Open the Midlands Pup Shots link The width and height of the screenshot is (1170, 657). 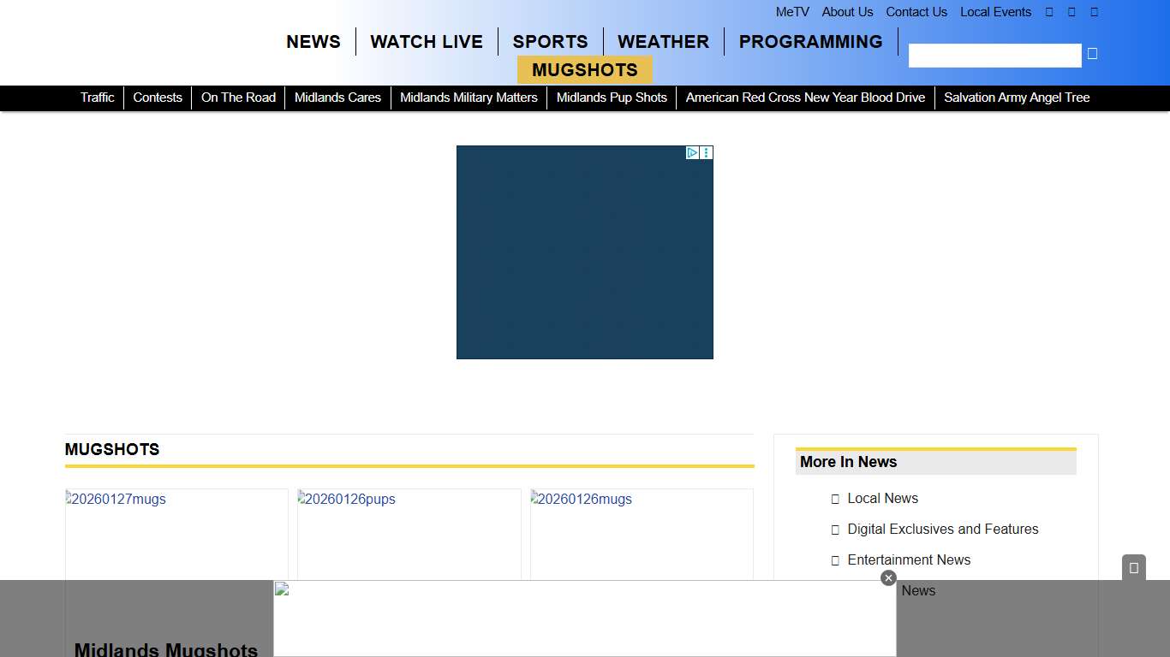tap(612, 98)
